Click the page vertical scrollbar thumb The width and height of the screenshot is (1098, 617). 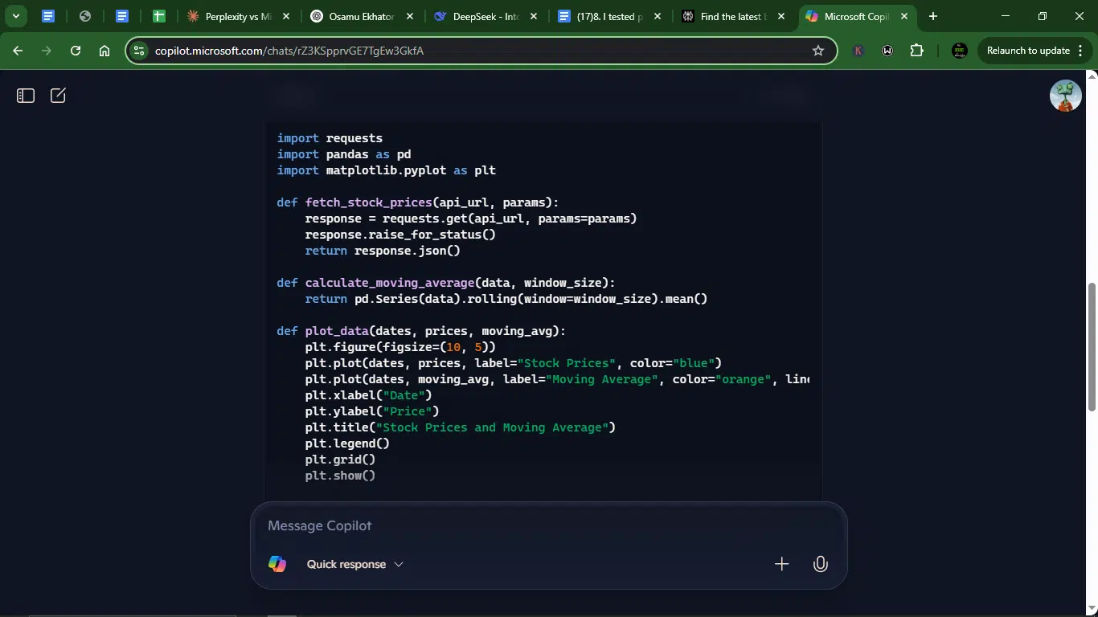[1092, 347]
